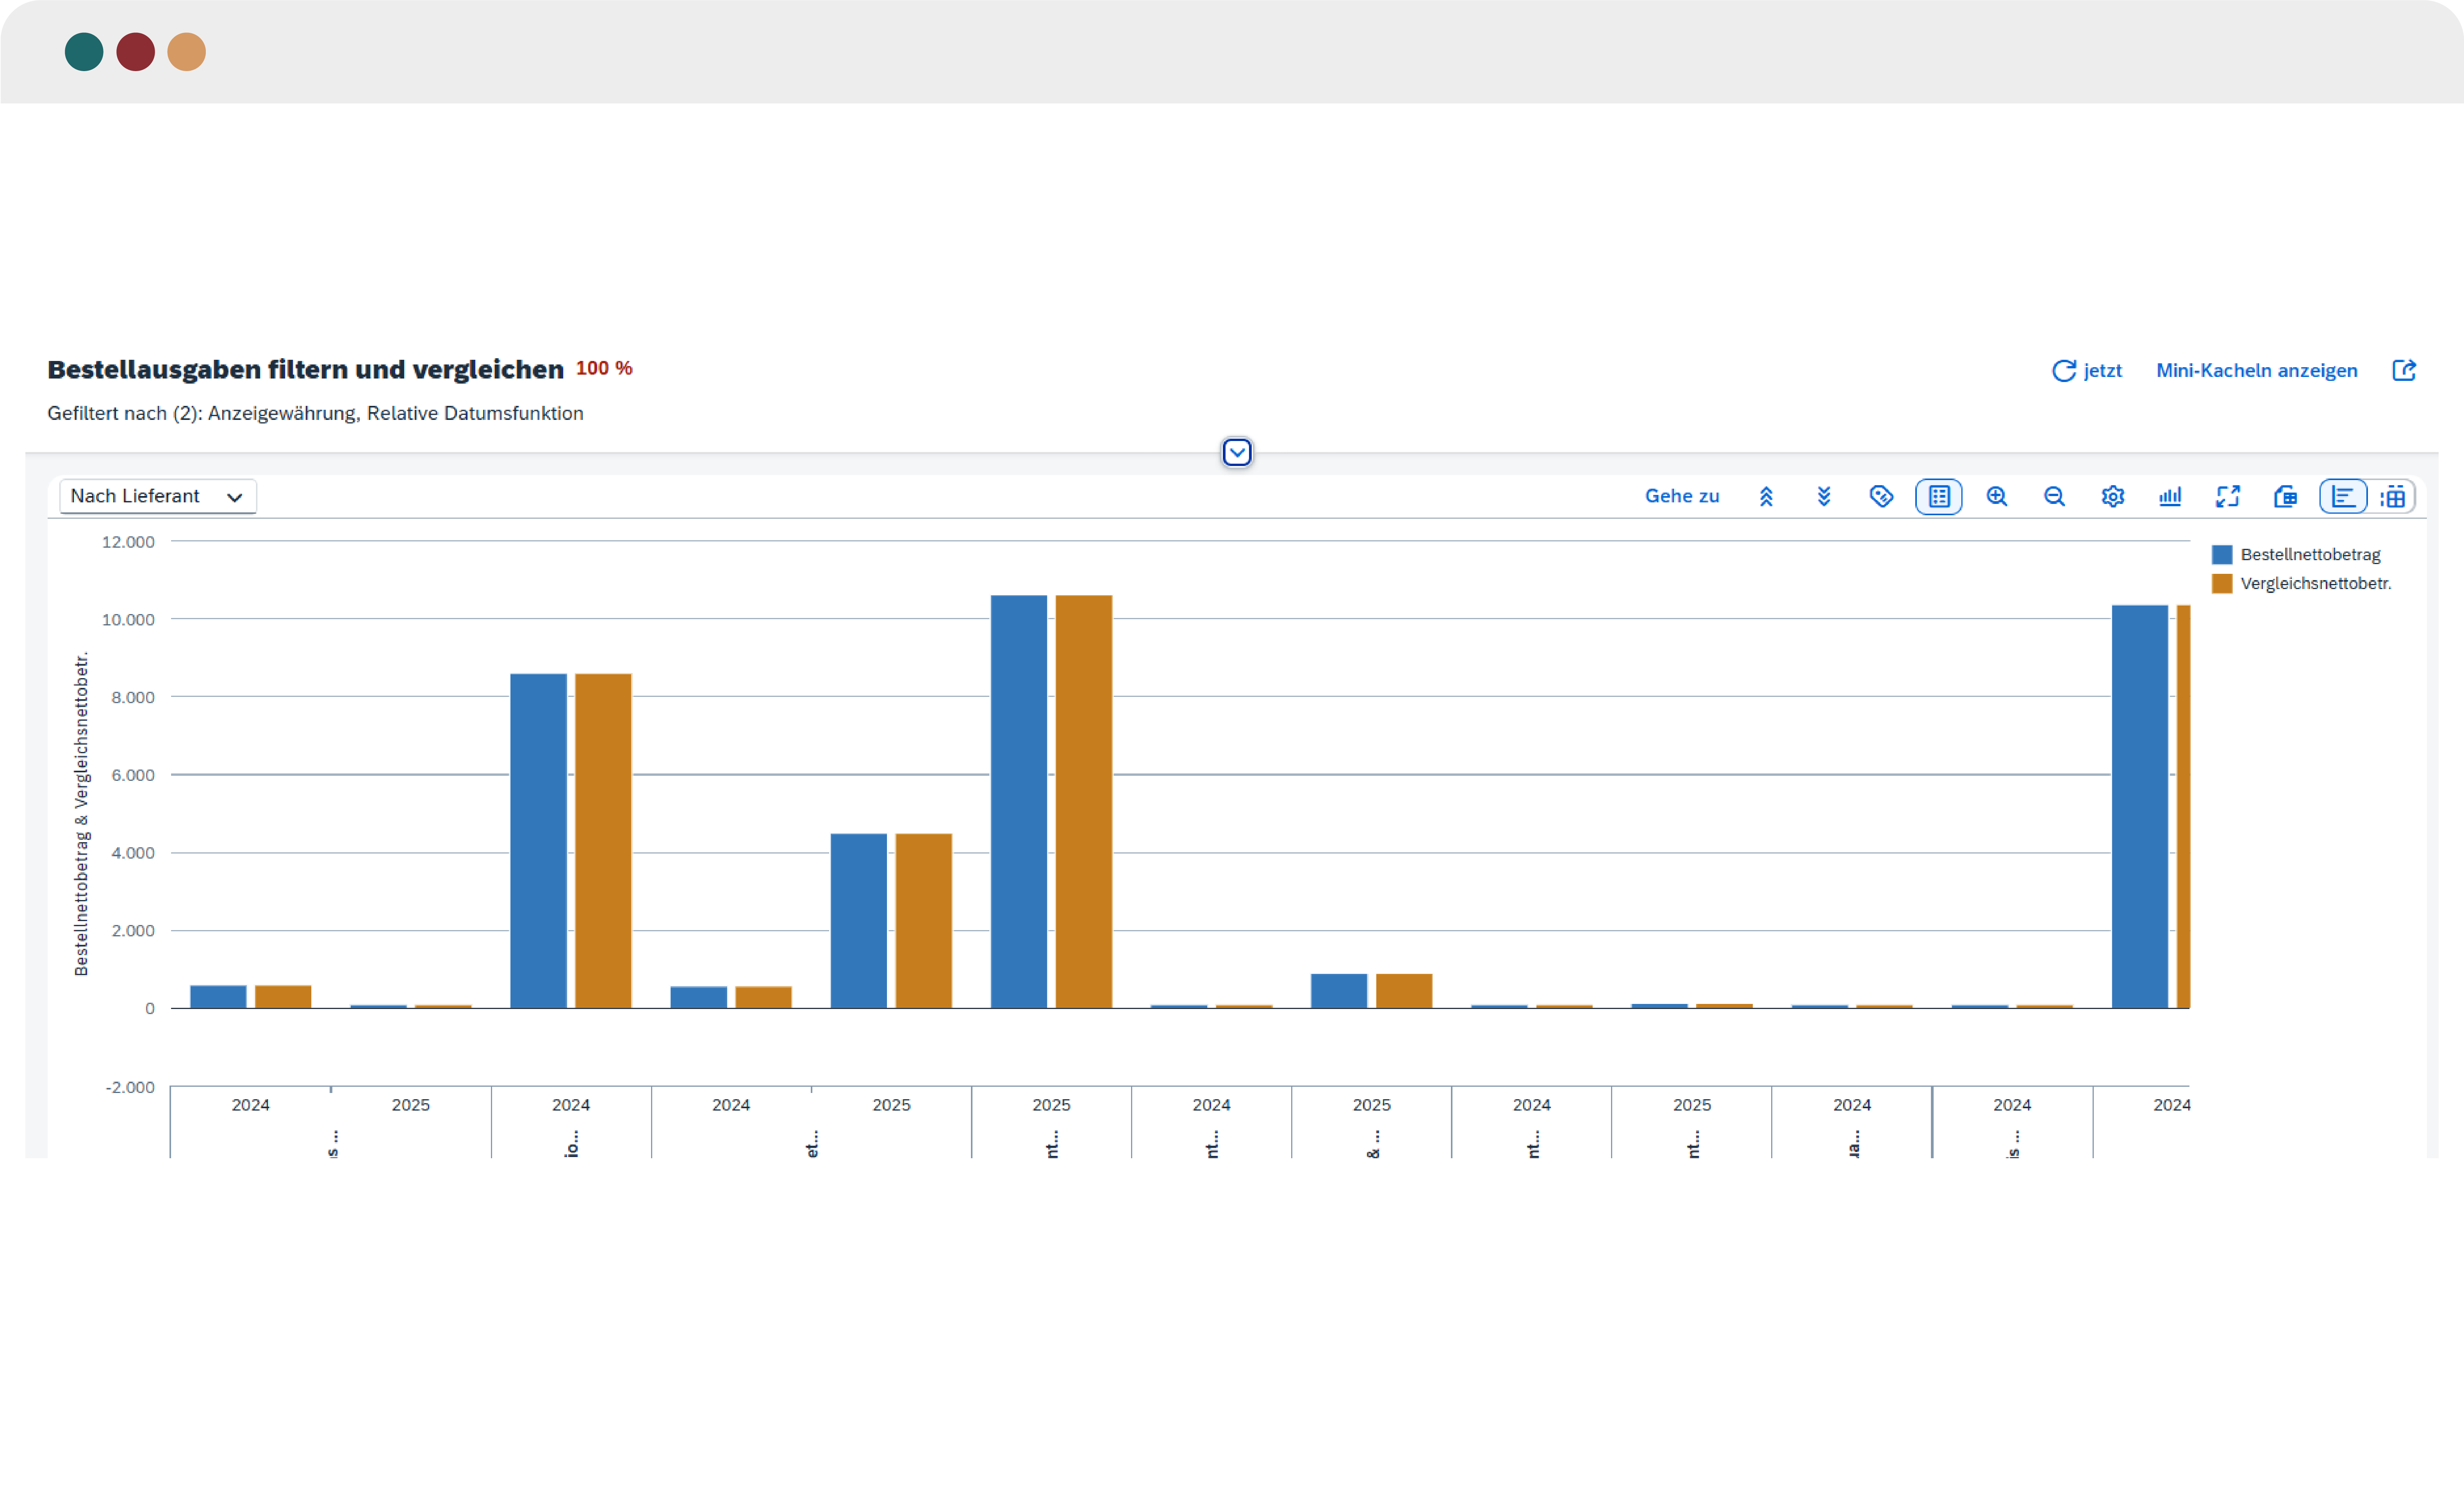Screen dimensions: 2464x1509
Task: Click the filter summary text Gefiltert nach (2)
Action: pyautogui.click(x=315, y=414)
